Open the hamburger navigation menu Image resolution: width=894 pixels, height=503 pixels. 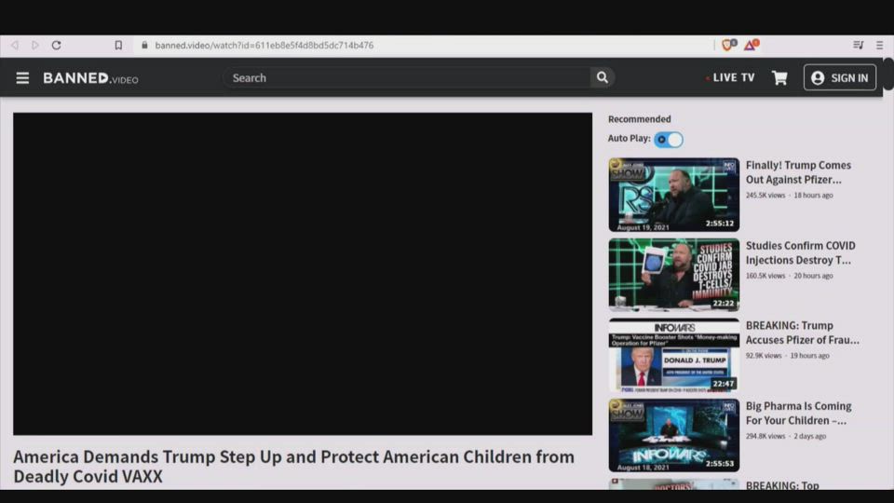coord(22,78)
